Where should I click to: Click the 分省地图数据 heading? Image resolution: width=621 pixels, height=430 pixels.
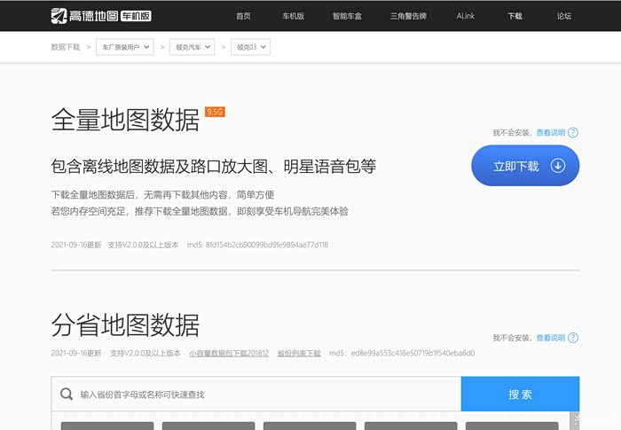point(125,325)
